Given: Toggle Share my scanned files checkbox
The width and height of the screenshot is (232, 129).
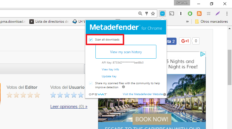Looking at the screenshot, I should click(x=91, y=83).
